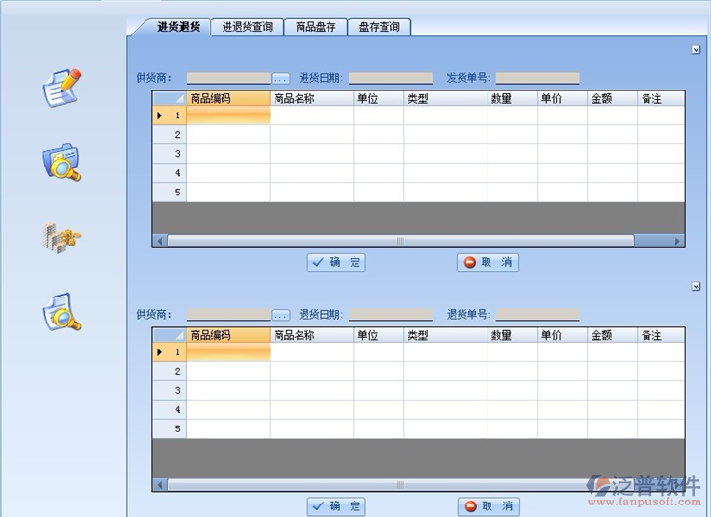Switch to the 进退货查询 tab
This screenshot has height=517, width=711.
coord(248,27)
